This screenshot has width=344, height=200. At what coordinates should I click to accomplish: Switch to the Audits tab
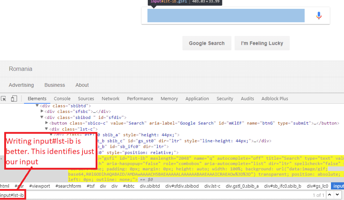[247, 99]
